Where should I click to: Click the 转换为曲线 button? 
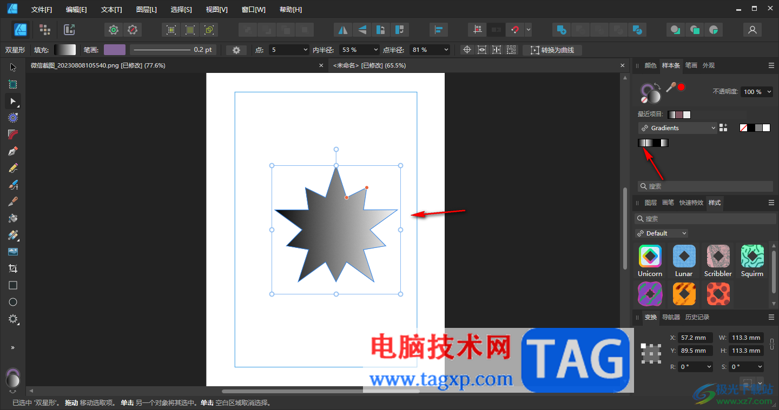click(x=552, y=50)
